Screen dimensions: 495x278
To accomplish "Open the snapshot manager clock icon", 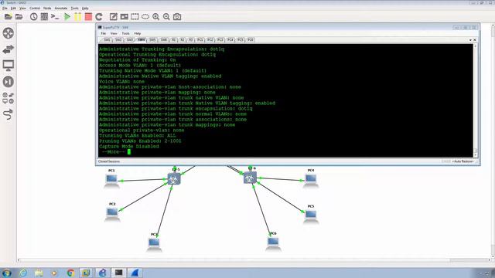I will coord(33,17).
